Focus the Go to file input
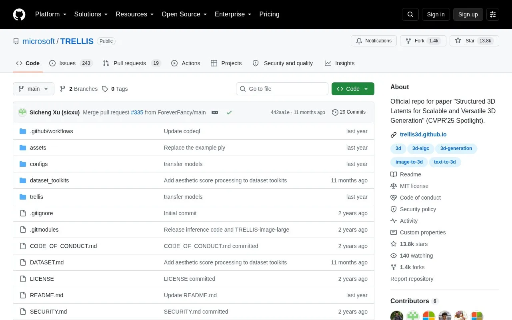The height and width of the screenshot is (320, 512). (282, 89)
